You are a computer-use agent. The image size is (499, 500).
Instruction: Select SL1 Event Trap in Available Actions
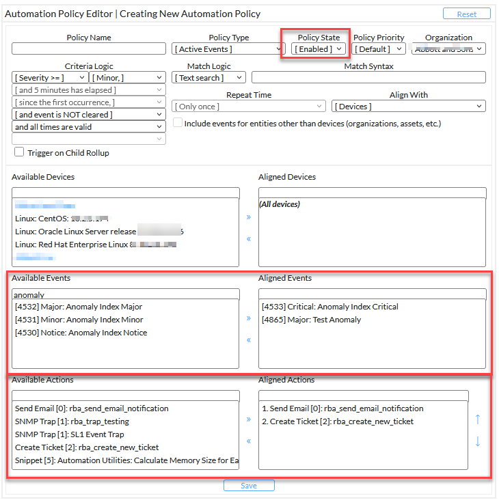coord(70,434)
